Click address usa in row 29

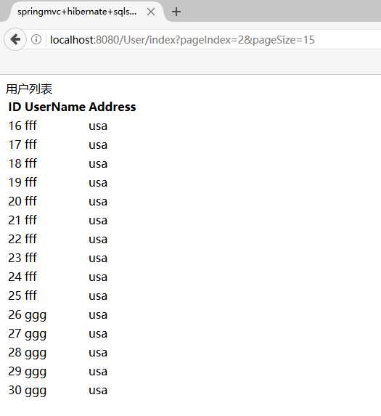coord(98,372)
